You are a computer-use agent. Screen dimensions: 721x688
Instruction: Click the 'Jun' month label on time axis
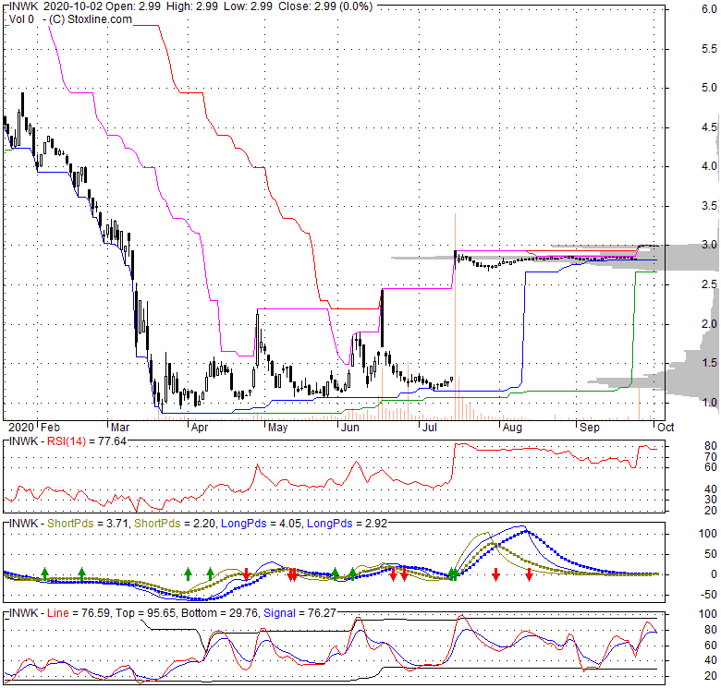350,428
